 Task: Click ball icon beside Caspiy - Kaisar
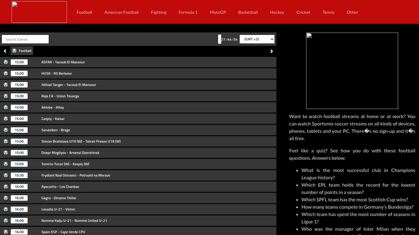(x=6, y=119)
